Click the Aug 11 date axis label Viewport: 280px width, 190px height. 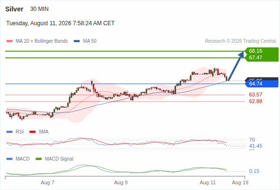pos(208,182)
